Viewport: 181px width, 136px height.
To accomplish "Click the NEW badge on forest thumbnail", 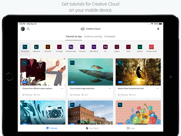I will coord(120,82).
